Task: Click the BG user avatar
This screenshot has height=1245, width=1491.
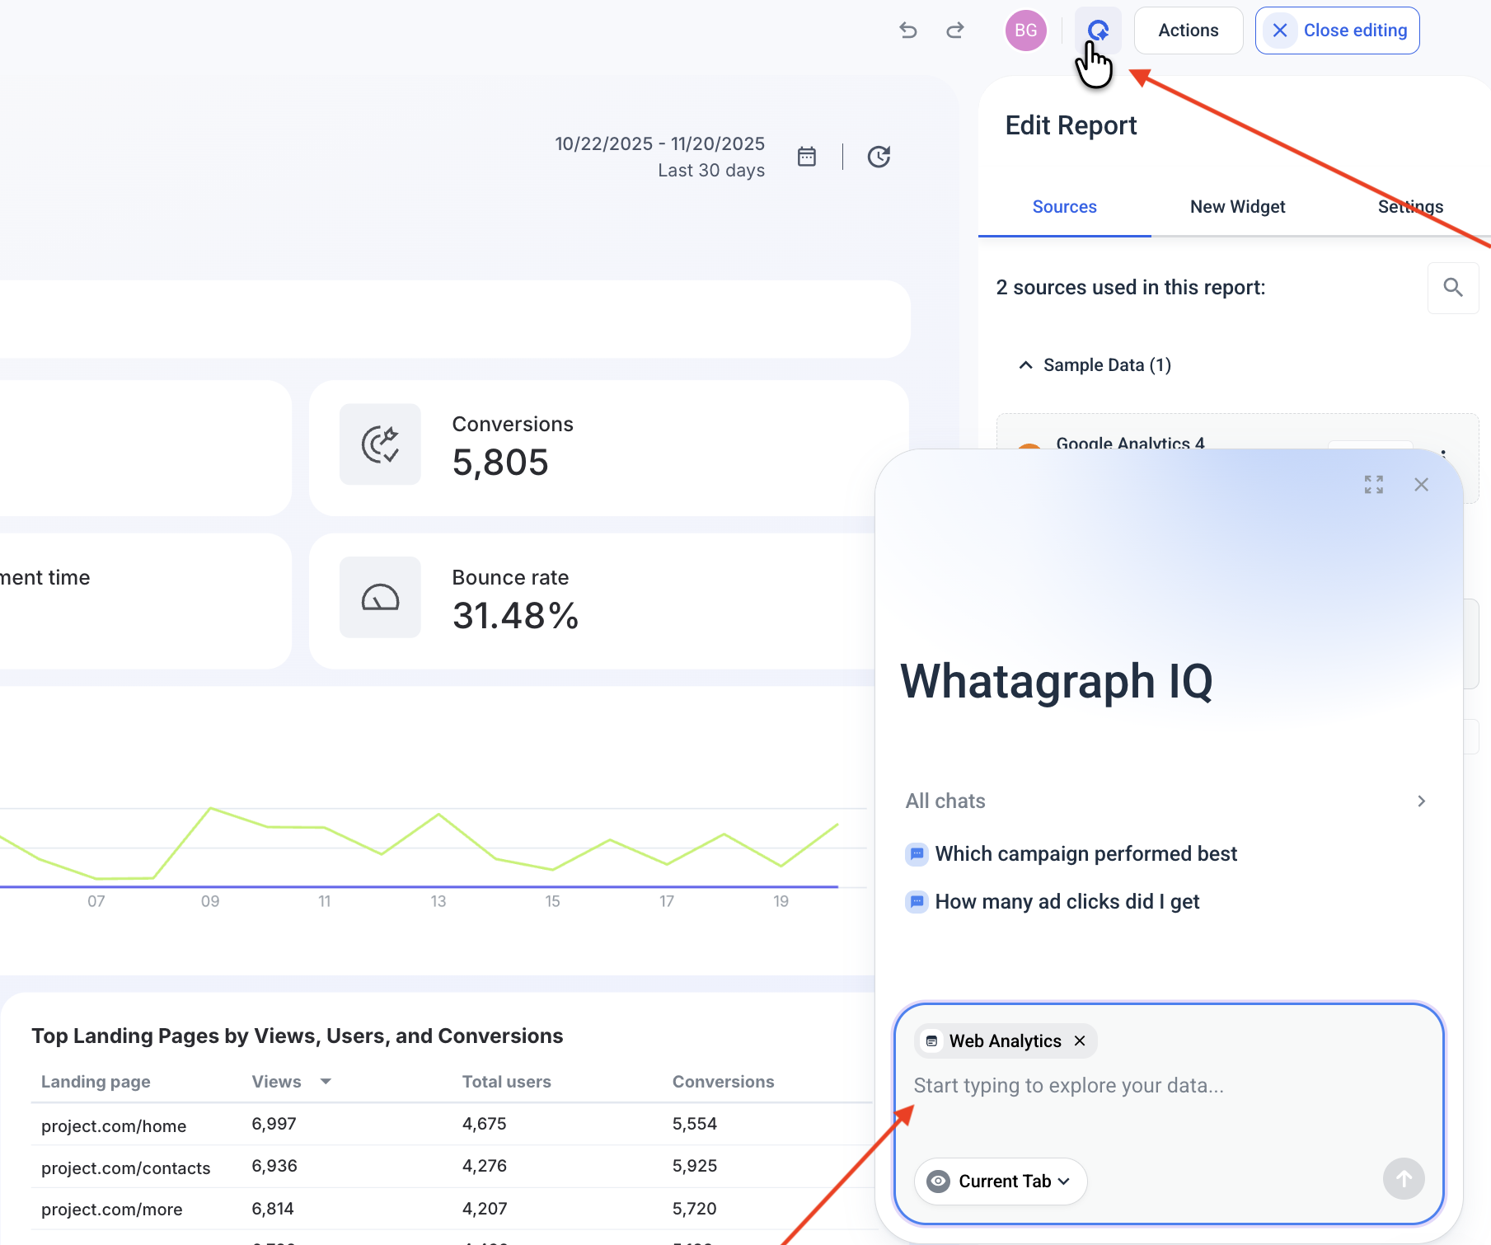Action: click(1025, 30)
